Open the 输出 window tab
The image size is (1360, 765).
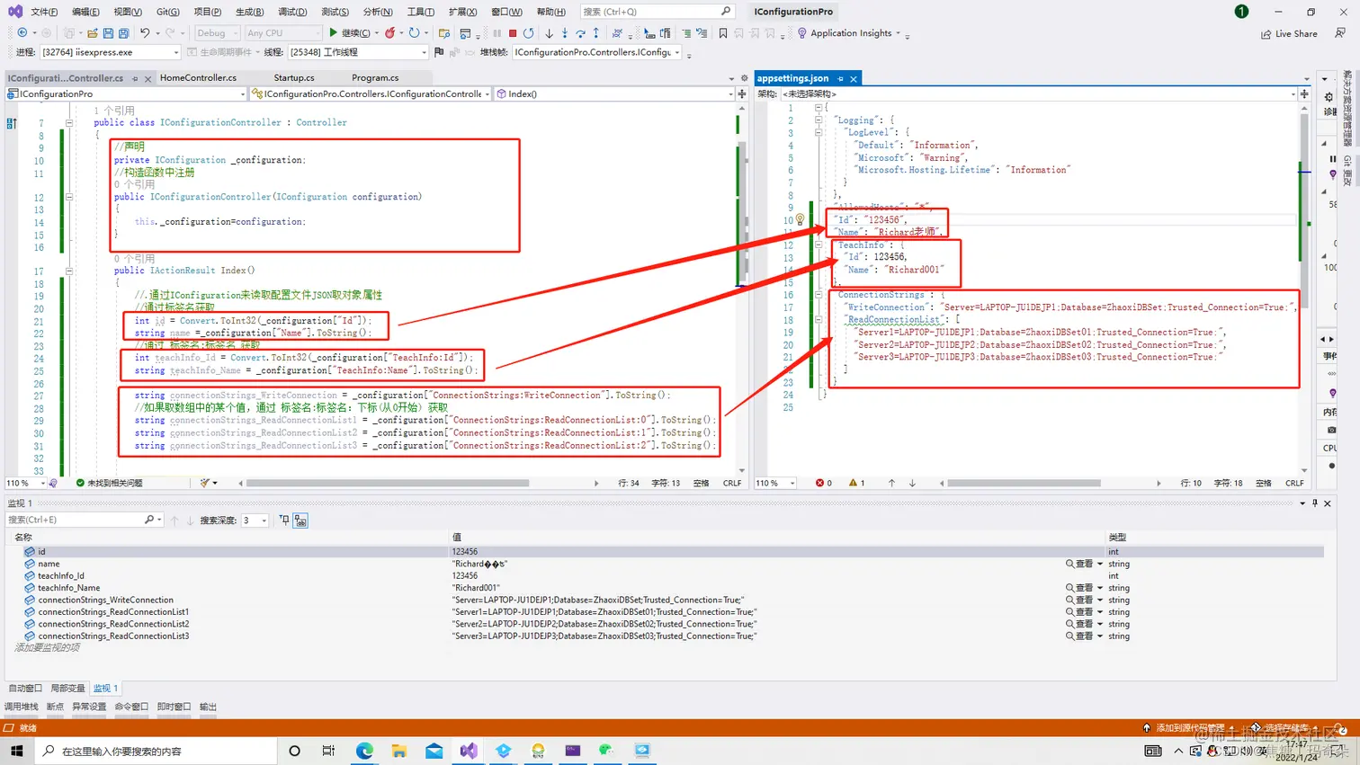click(x=208, y=707)
